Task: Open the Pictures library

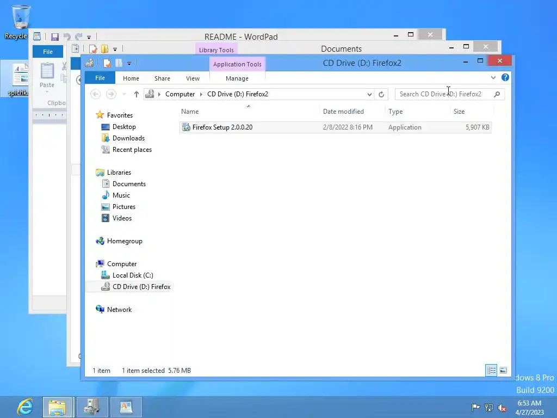Action: pos(123,206)
